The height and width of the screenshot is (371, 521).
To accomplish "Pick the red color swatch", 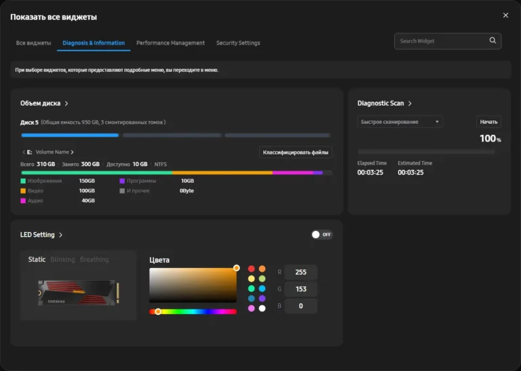I will pyautogui.click(x=252, y=269).
